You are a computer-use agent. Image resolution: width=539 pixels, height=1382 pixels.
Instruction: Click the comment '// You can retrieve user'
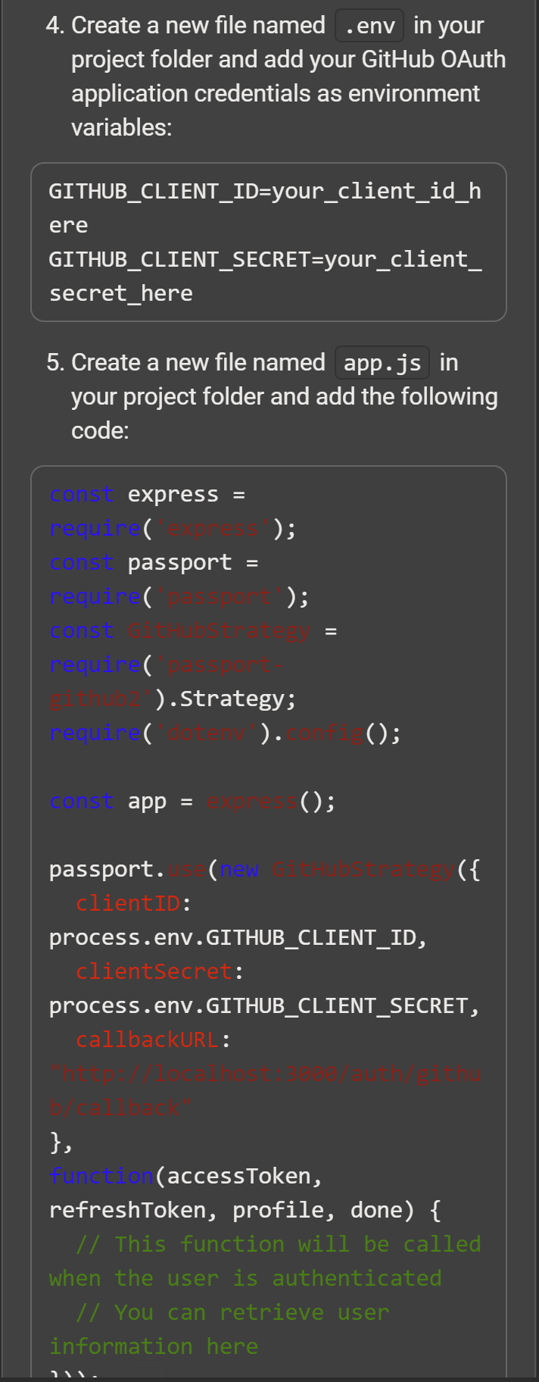pos(232,1312)
